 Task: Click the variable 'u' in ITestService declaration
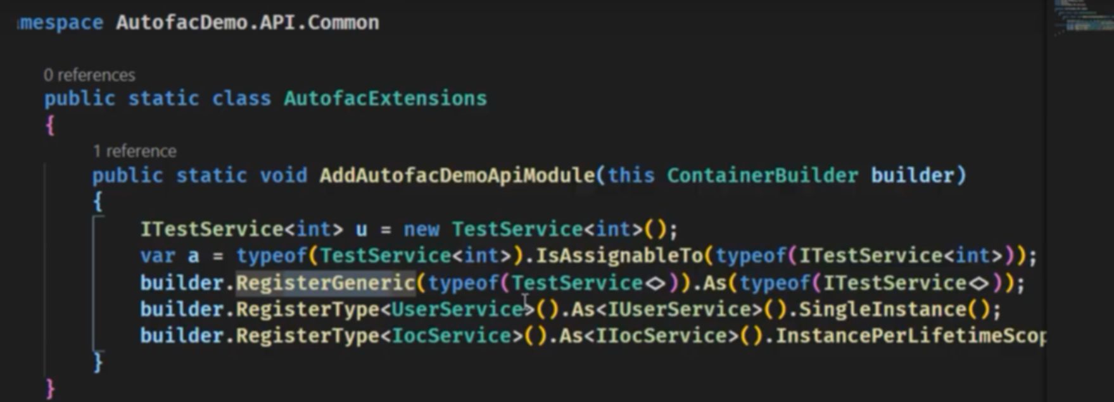(x=361, y=229)
